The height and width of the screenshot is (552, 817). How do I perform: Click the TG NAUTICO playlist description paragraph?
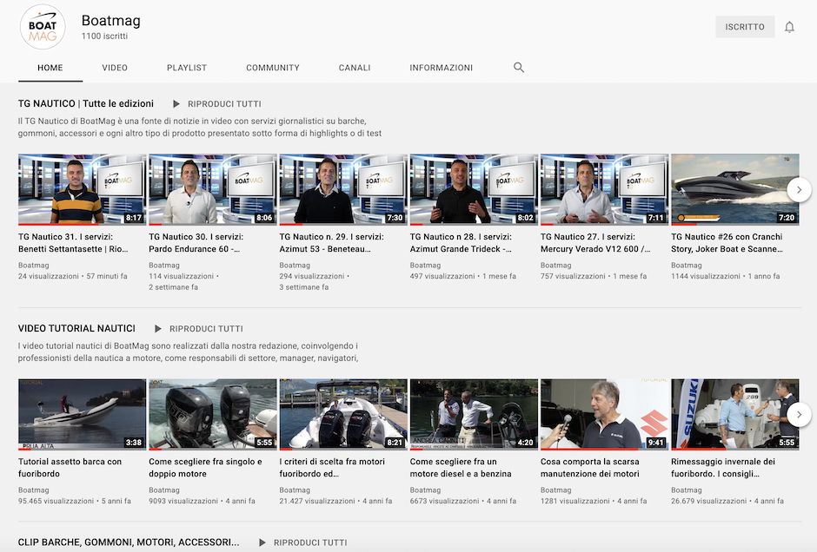[200, 127]
